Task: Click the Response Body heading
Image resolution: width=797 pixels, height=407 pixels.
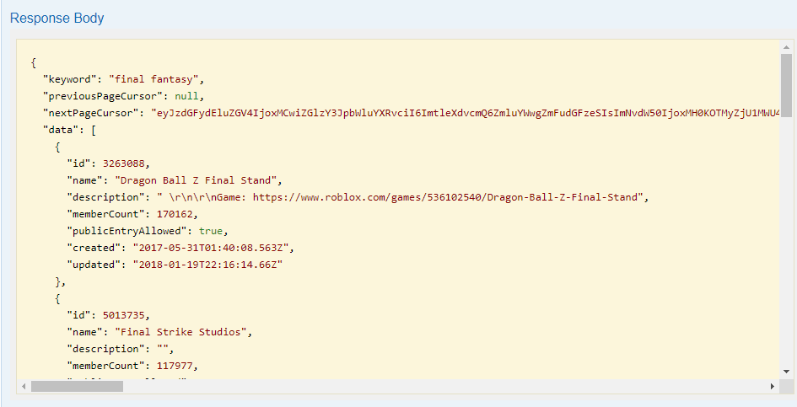Action: [x=57, y=18]
